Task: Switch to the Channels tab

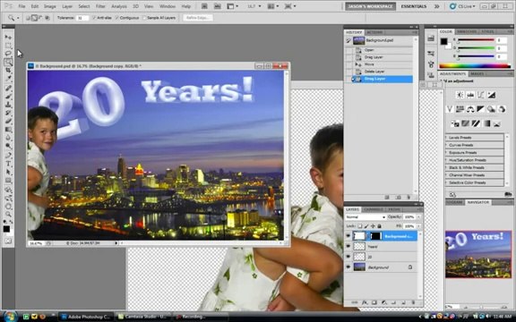Action: [374, 209]
